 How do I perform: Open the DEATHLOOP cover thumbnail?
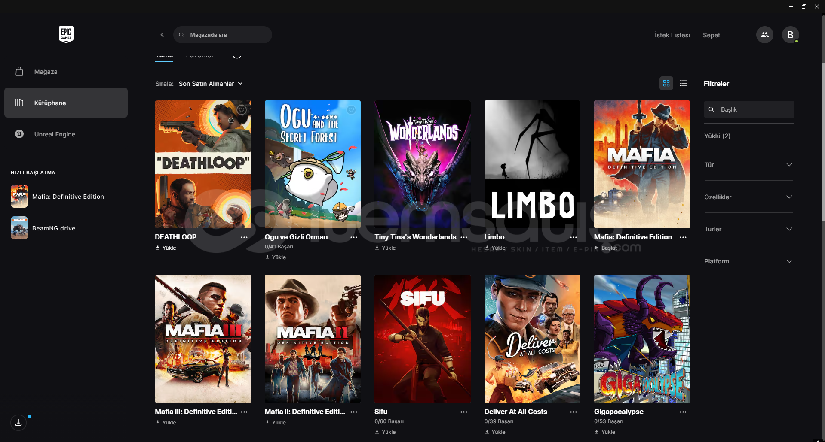tap(203, 164)
